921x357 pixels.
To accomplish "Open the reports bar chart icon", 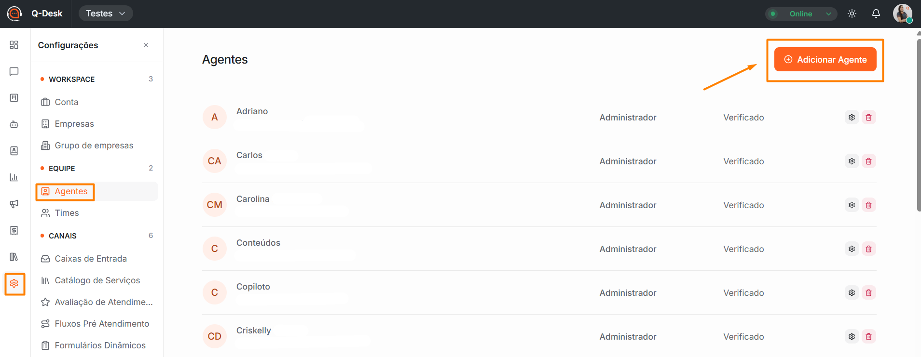I will click(14, 177).
